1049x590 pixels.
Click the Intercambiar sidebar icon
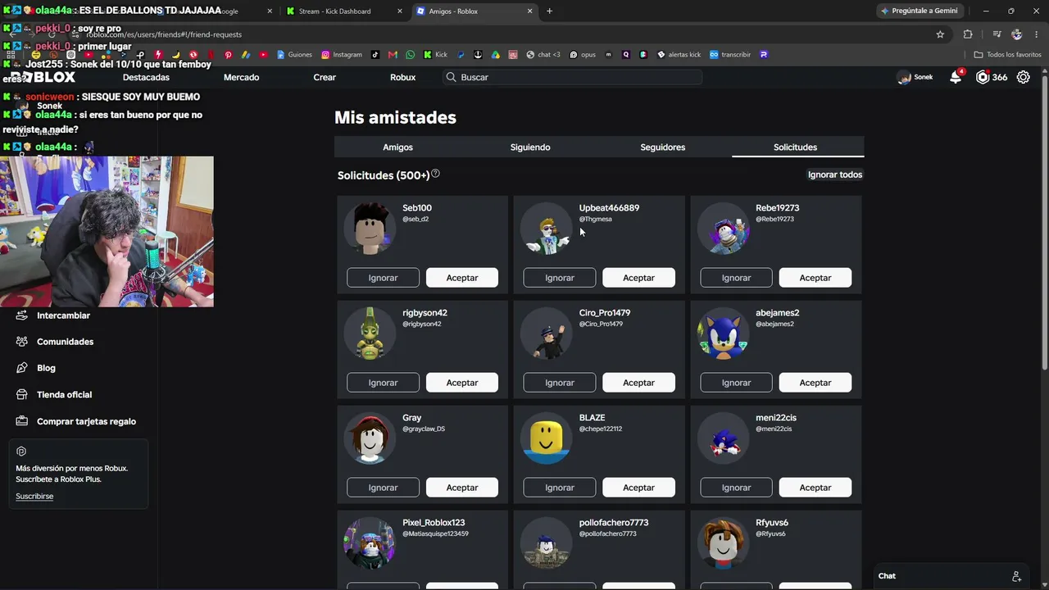[21, 315]
